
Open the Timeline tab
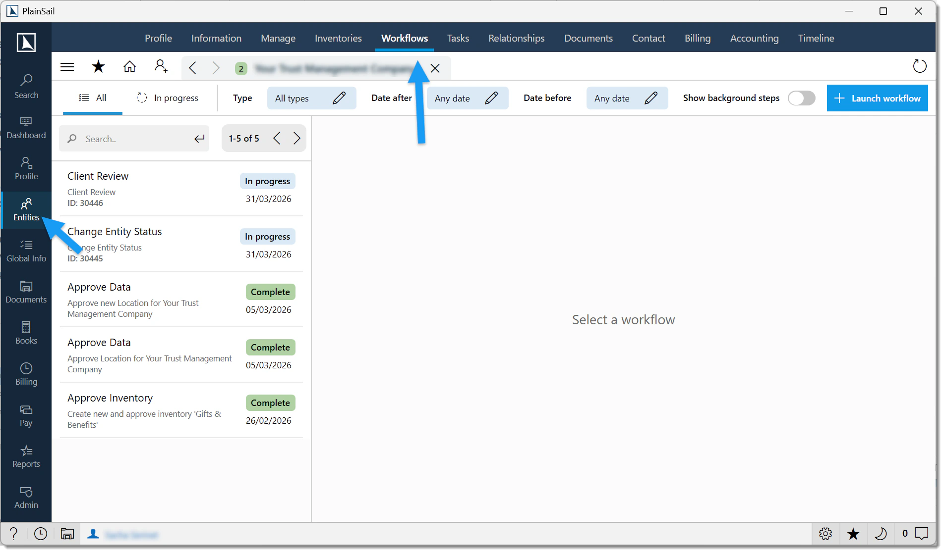tap(816, 38)
